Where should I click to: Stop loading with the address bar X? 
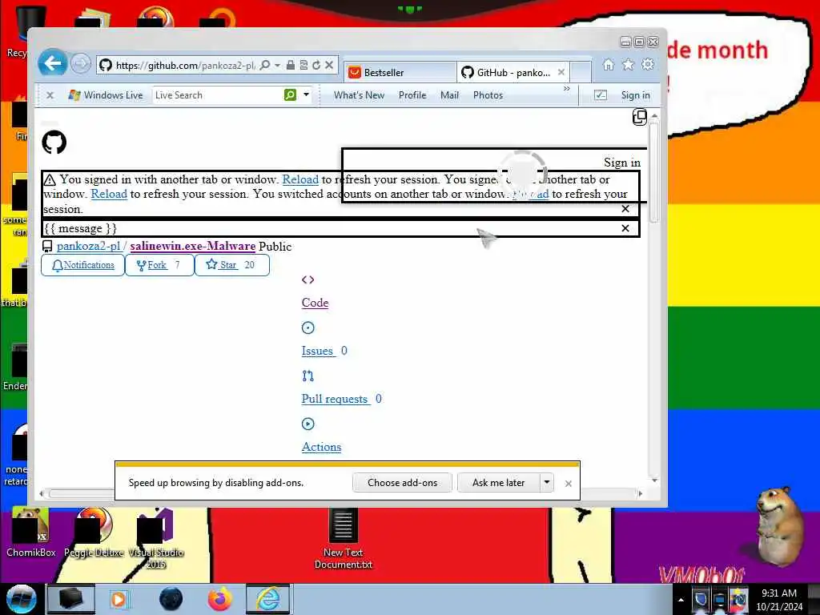pos(329,65)
